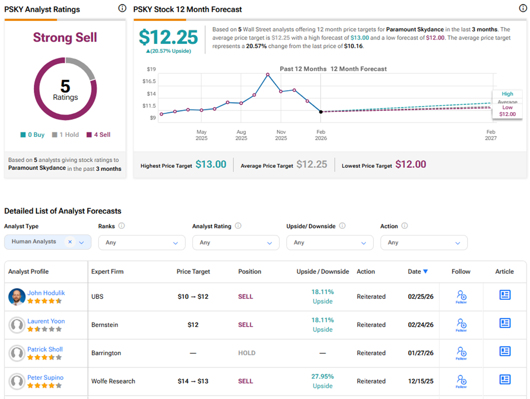Open the Ranks dropdown

142,242
